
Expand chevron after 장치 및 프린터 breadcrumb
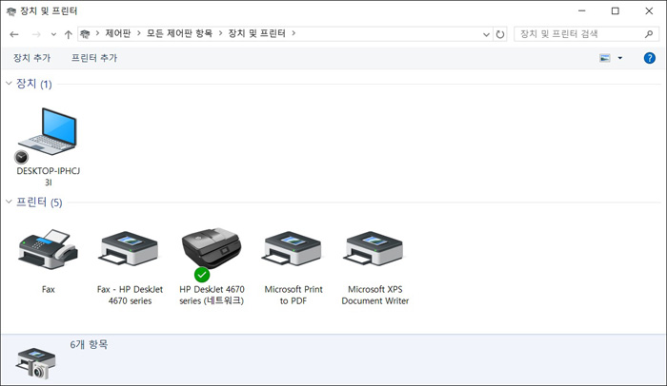[293, 33]
